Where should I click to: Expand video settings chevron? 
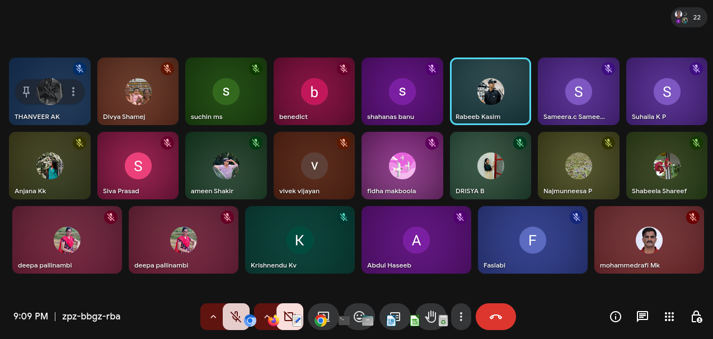(266, 317)
